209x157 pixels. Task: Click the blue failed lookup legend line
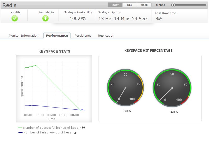pyautogui.click(x=20, y=133)
